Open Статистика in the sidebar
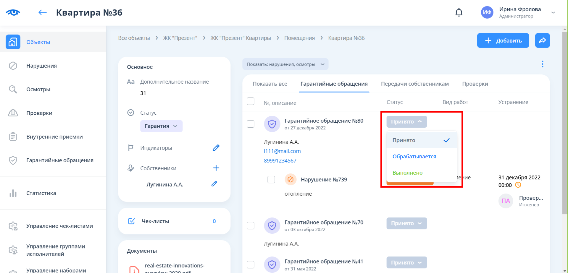This screenshot has height=273, width=568. [41, 193]
